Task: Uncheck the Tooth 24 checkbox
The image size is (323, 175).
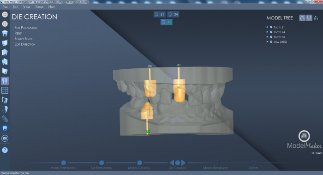Action: 271,32
